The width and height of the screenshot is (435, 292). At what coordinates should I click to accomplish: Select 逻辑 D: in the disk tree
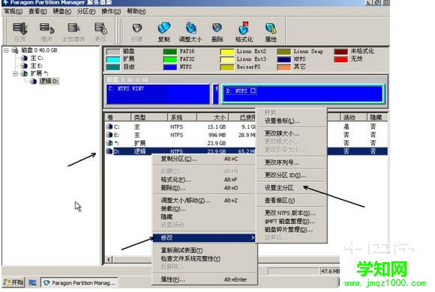[49, 81]
